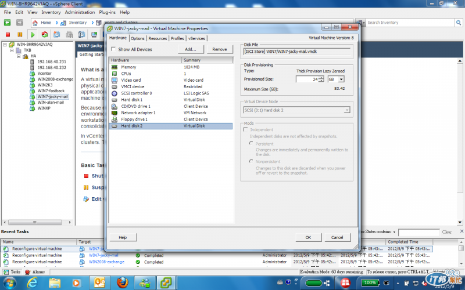Select WINXP VM in inventory tree
465x290 pixels.
[x=44, y=108]
